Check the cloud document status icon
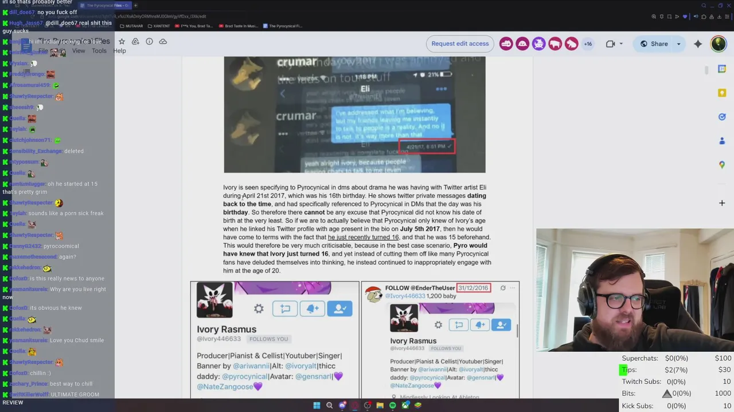 [163, 41]
